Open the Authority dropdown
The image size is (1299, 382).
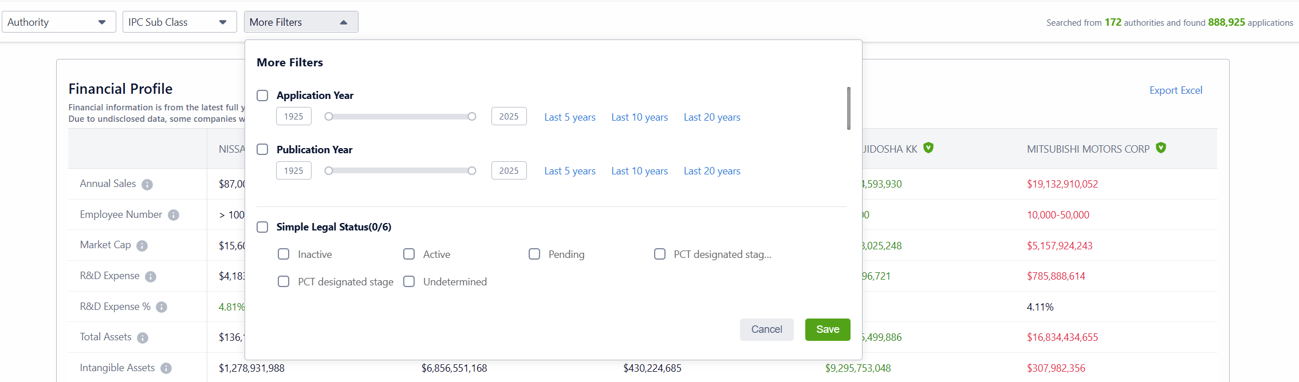pyautogui.click(x=58, y=22)
